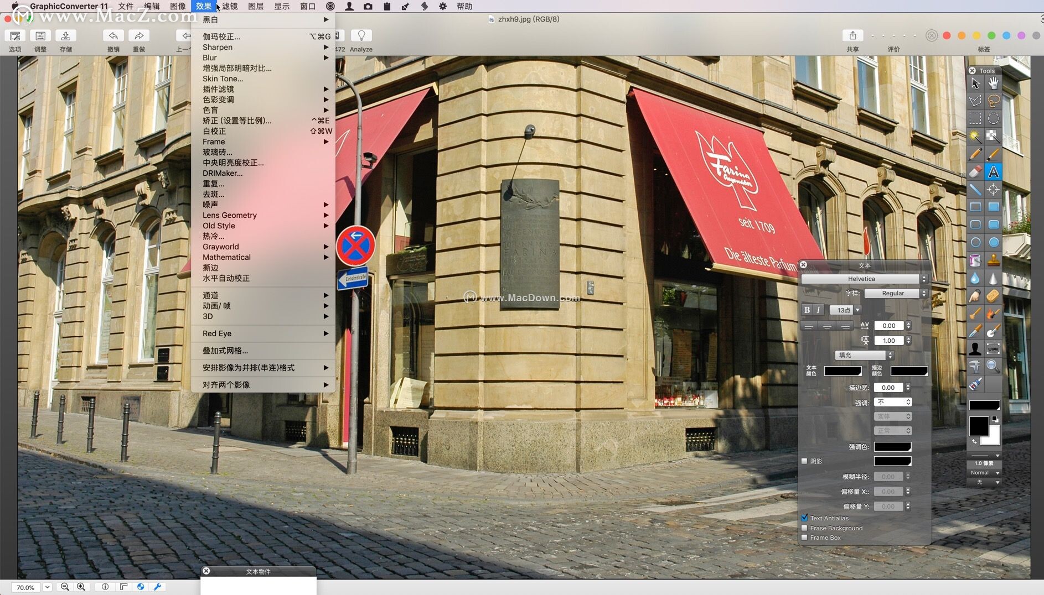Open the Grayworld submenu

click(x=263, y=247)
